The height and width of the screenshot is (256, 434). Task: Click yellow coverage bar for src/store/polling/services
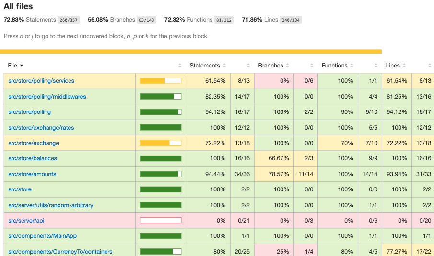(x=161, y=81)
